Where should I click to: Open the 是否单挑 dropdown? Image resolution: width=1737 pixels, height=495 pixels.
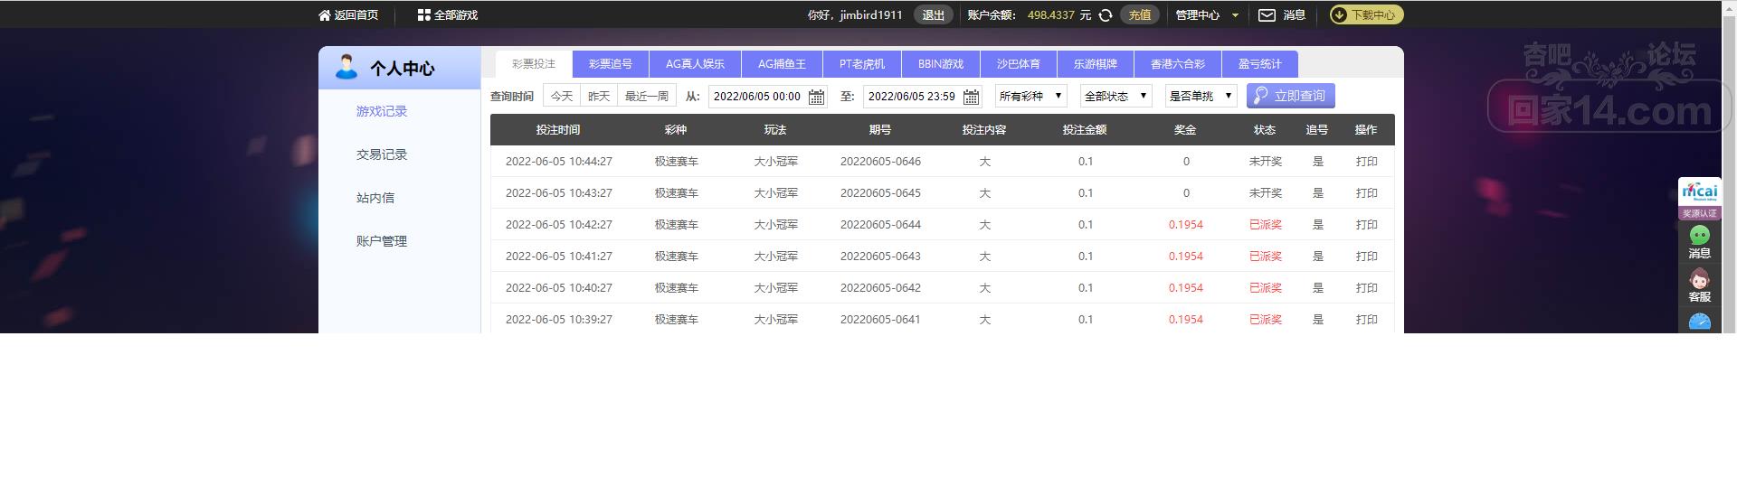point(1201,96)
